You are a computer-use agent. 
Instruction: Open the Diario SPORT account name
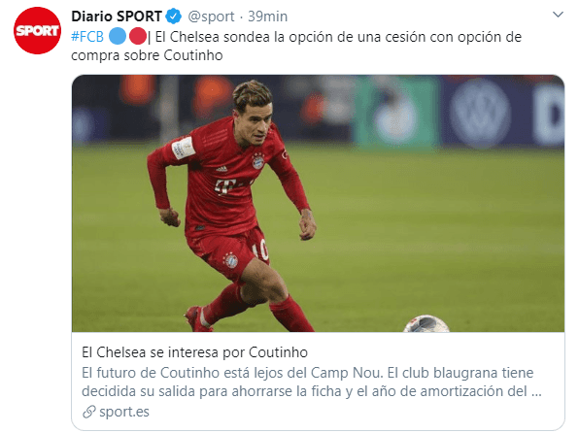click(117, 17)
